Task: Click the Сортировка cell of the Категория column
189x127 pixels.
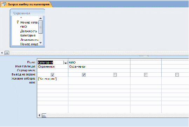Action: click(x=53, y=71)
